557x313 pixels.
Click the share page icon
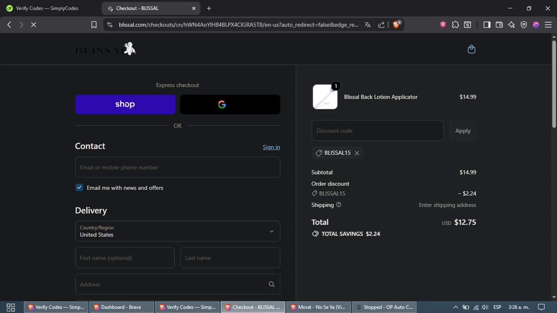coord(381,25)
